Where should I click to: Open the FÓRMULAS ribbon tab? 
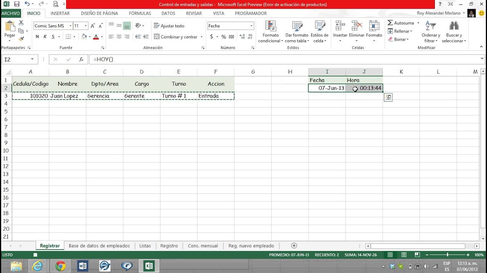140,13
